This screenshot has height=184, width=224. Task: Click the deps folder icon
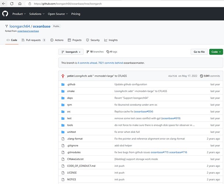tap(63, 98)
